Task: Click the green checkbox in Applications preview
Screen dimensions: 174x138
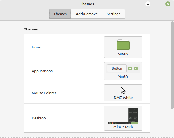Action: pos(130,68)
